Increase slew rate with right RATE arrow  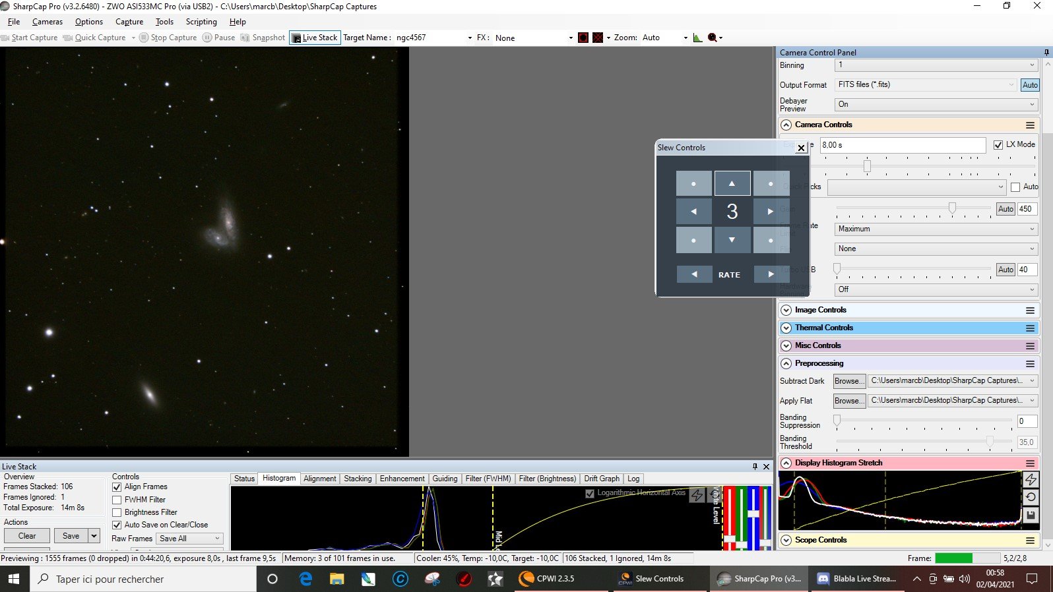(x=771, y=274)
